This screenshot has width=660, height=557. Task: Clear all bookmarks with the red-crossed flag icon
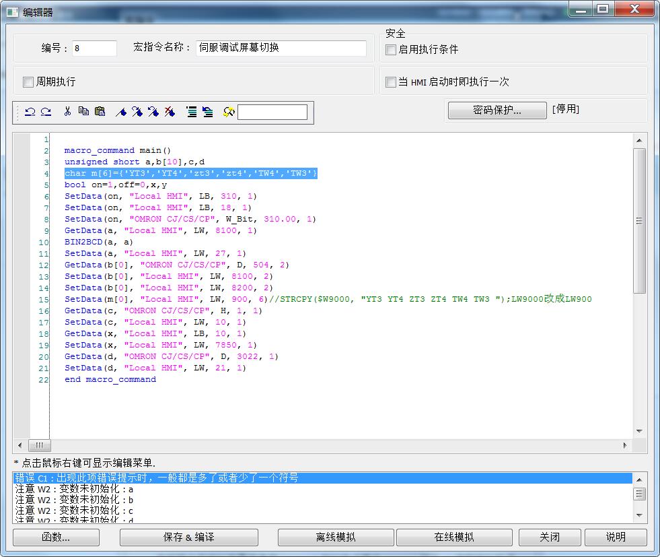(170, 112)
